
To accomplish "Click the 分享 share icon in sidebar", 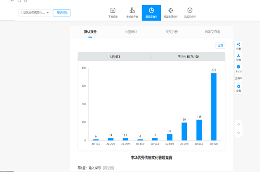I will tap(239, 45).
